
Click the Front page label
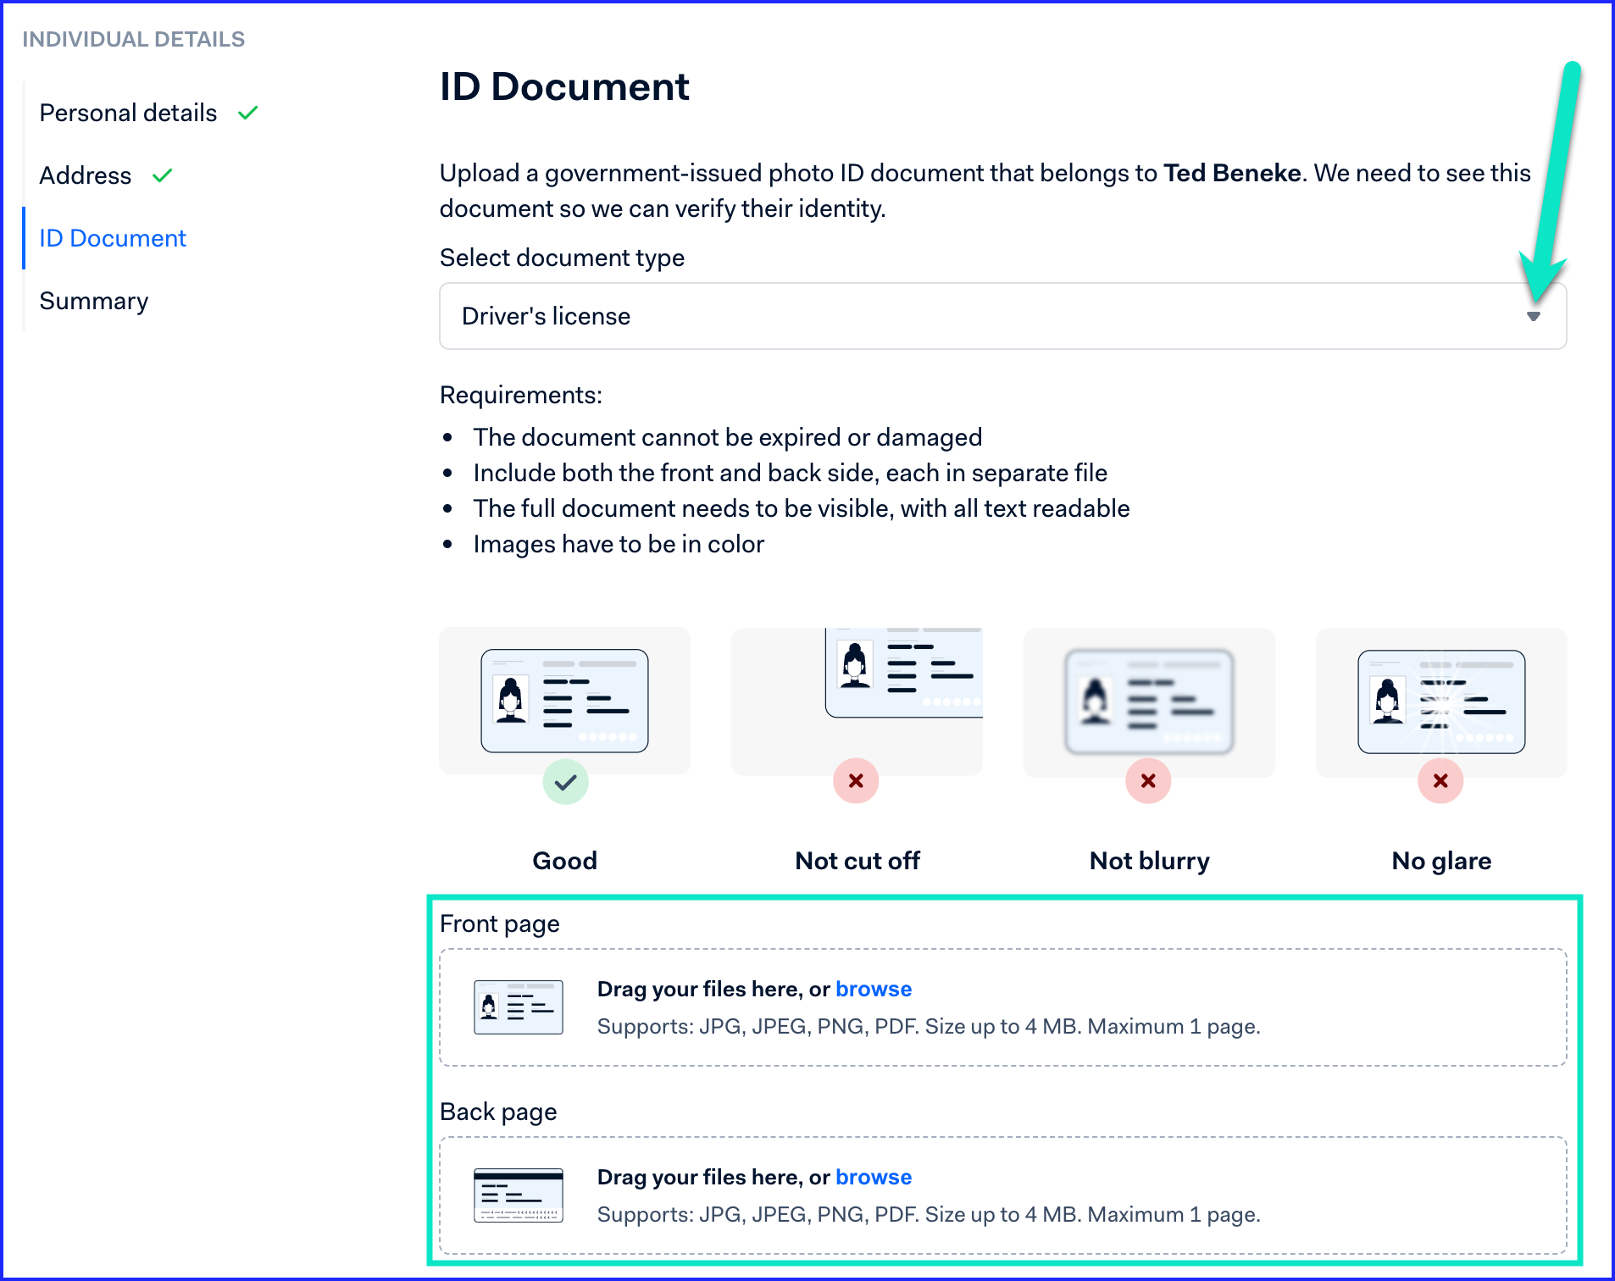[500, 923]
